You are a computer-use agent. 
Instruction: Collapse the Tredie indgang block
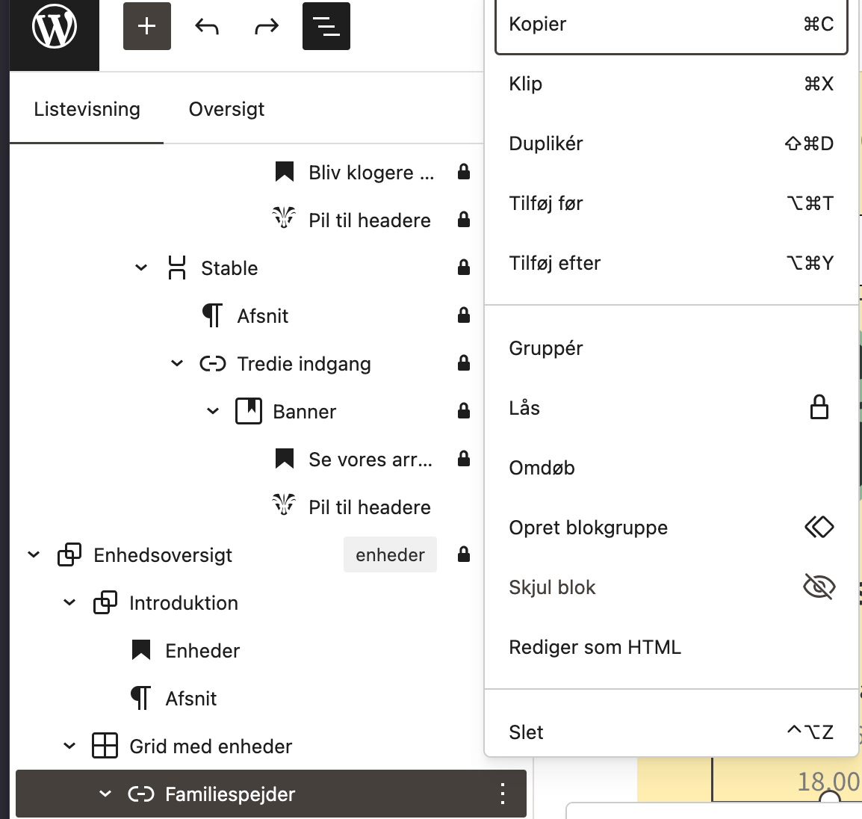[177, 363]
